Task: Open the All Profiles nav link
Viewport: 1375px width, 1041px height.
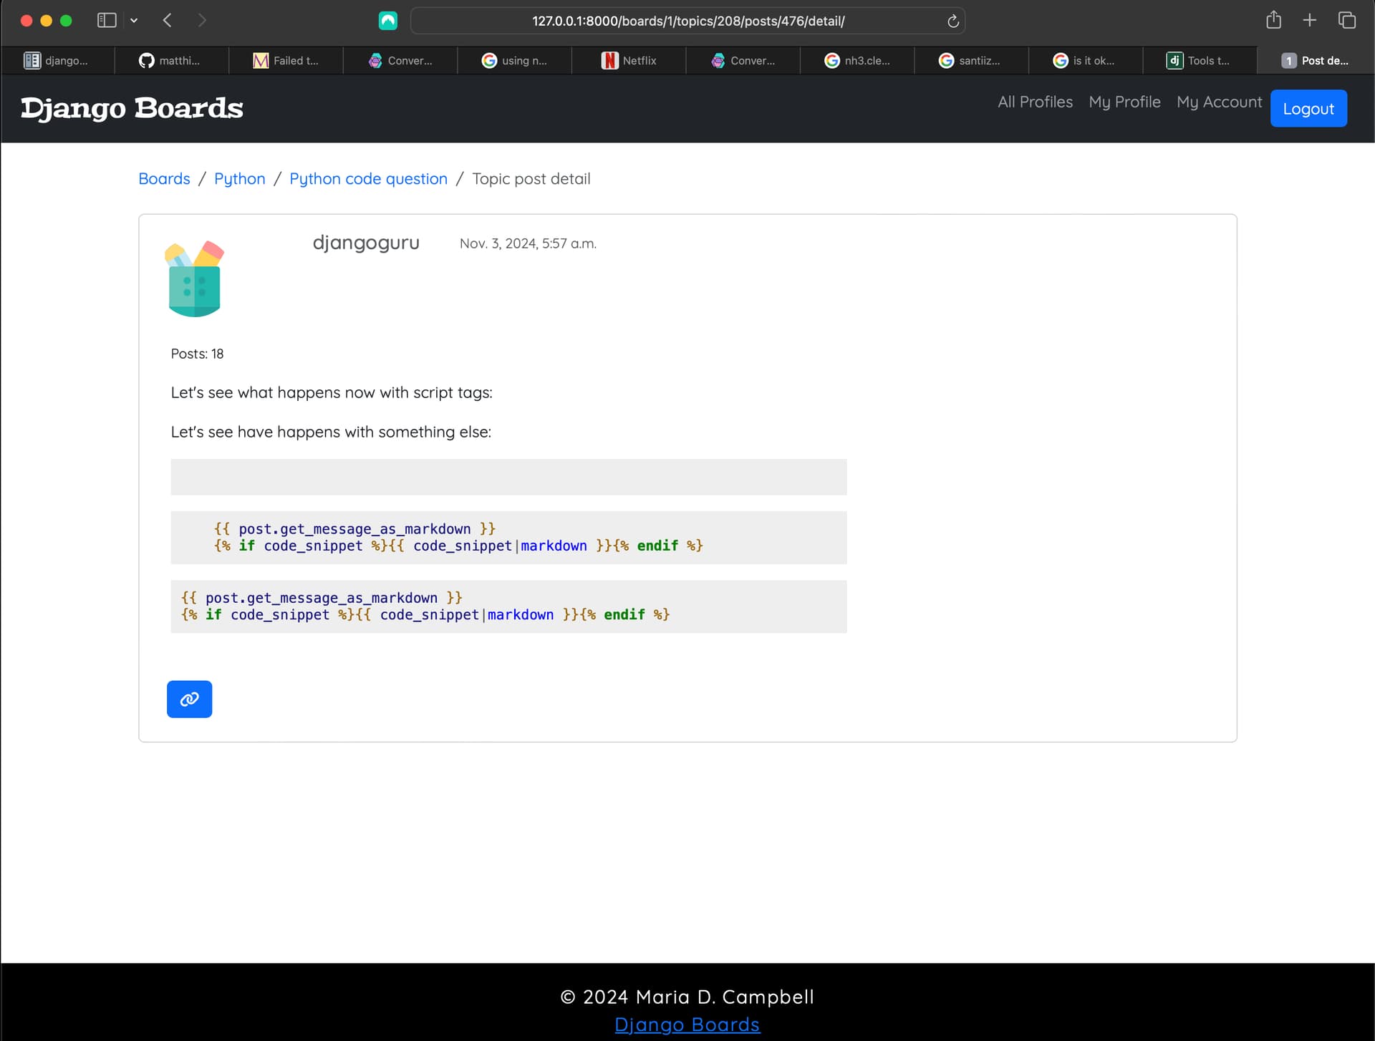Action: coord(1035,102)
